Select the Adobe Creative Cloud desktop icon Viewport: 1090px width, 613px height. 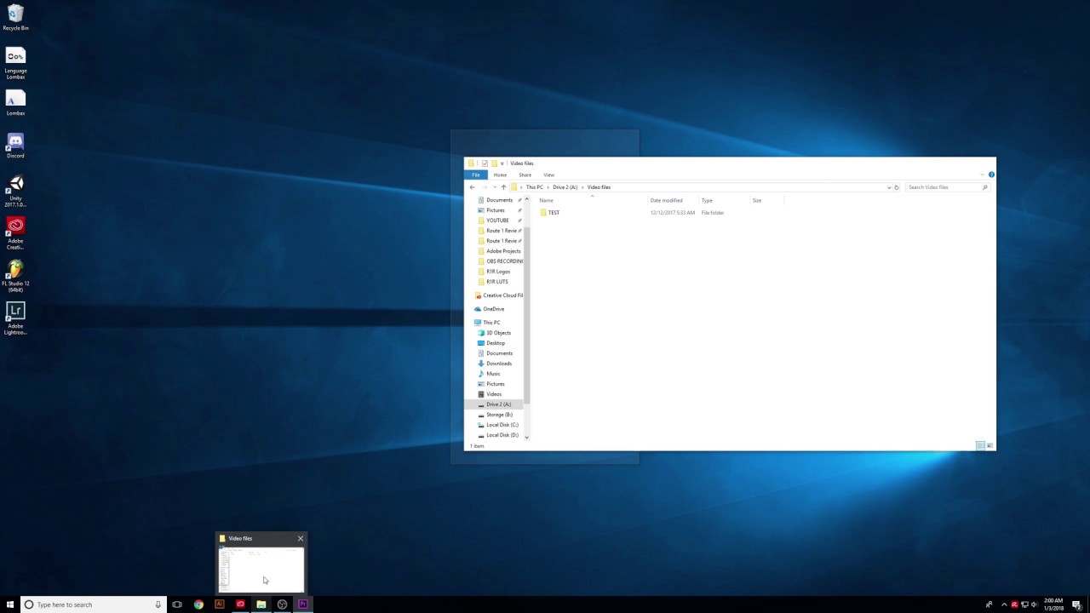(x=15, y=233)
